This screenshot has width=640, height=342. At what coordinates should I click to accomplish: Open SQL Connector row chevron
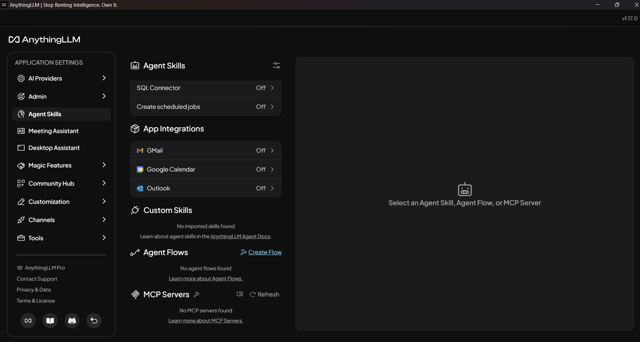coord(272,88)
